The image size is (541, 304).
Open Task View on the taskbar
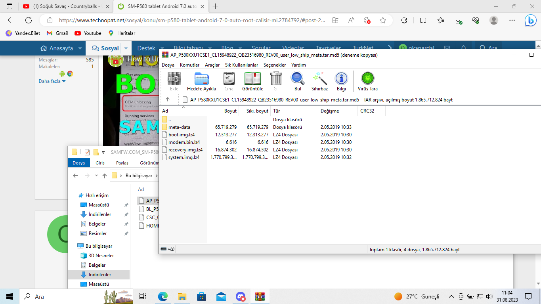143,296
